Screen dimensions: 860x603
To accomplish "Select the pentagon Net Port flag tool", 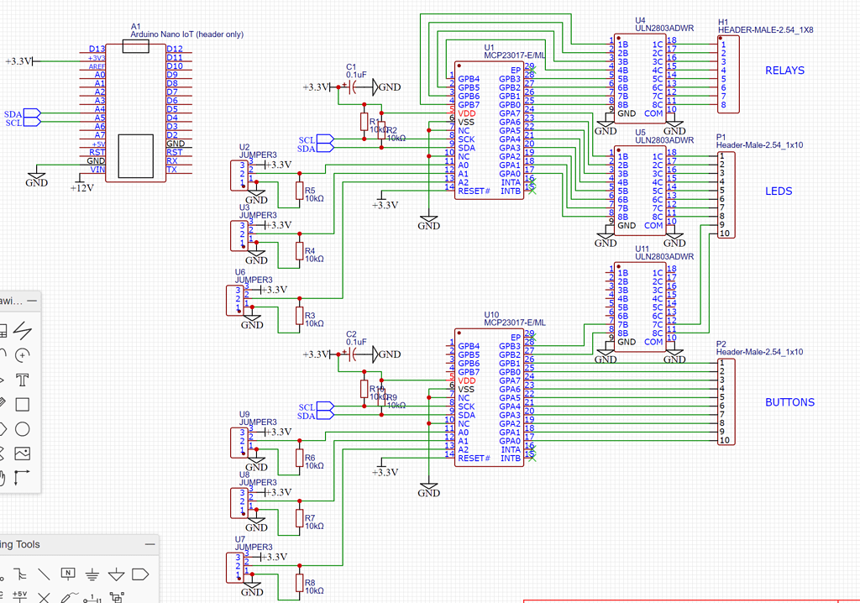I will click(x=141, y=574).
